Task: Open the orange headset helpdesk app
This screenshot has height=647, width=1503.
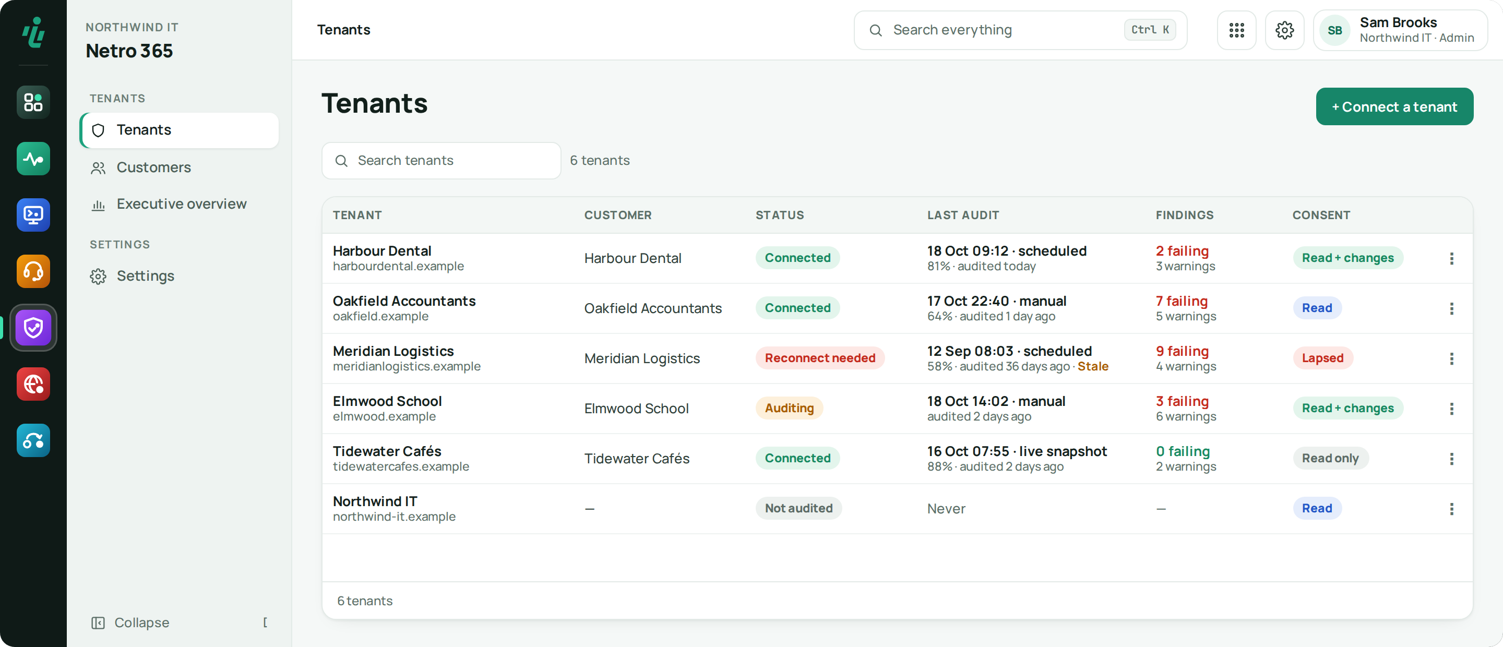Action: pos(33,271)
